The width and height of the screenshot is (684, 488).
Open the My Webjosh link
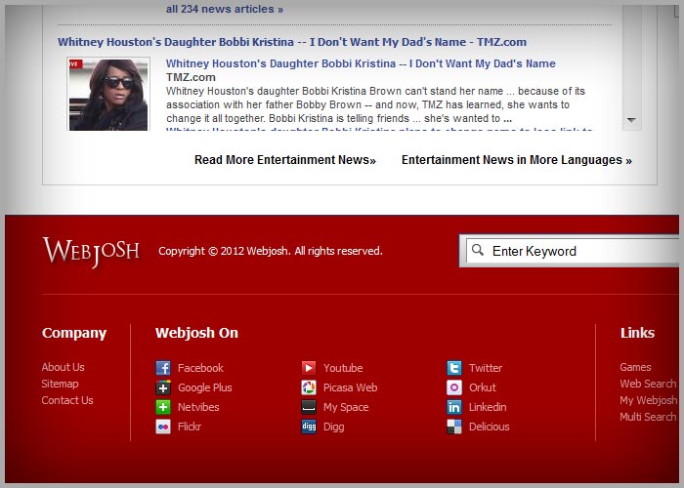(x=648, y=400)
